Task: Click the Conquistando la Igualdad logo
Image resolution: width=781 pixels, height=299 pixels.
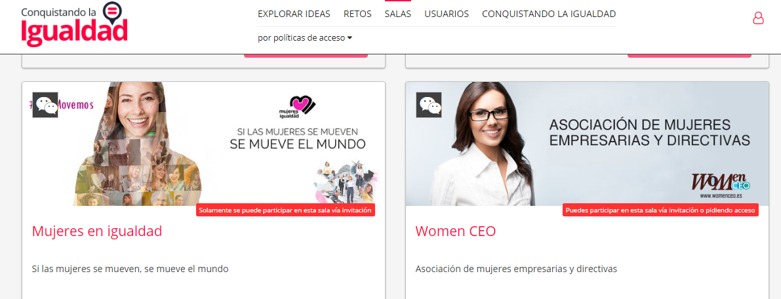Action: point(74,24)
